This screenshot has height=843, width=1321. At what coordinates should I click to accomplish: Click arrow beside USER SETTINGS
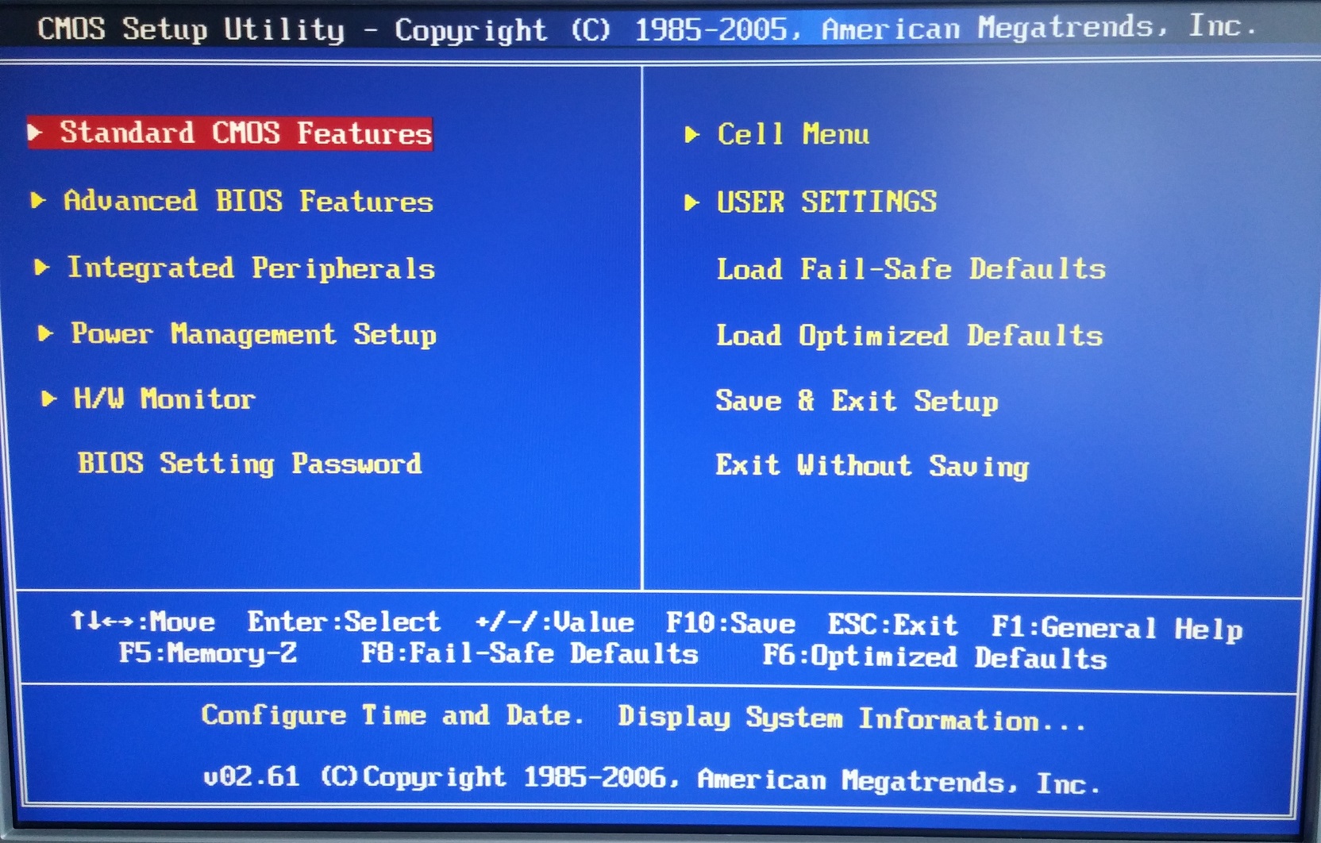point(692,202)
